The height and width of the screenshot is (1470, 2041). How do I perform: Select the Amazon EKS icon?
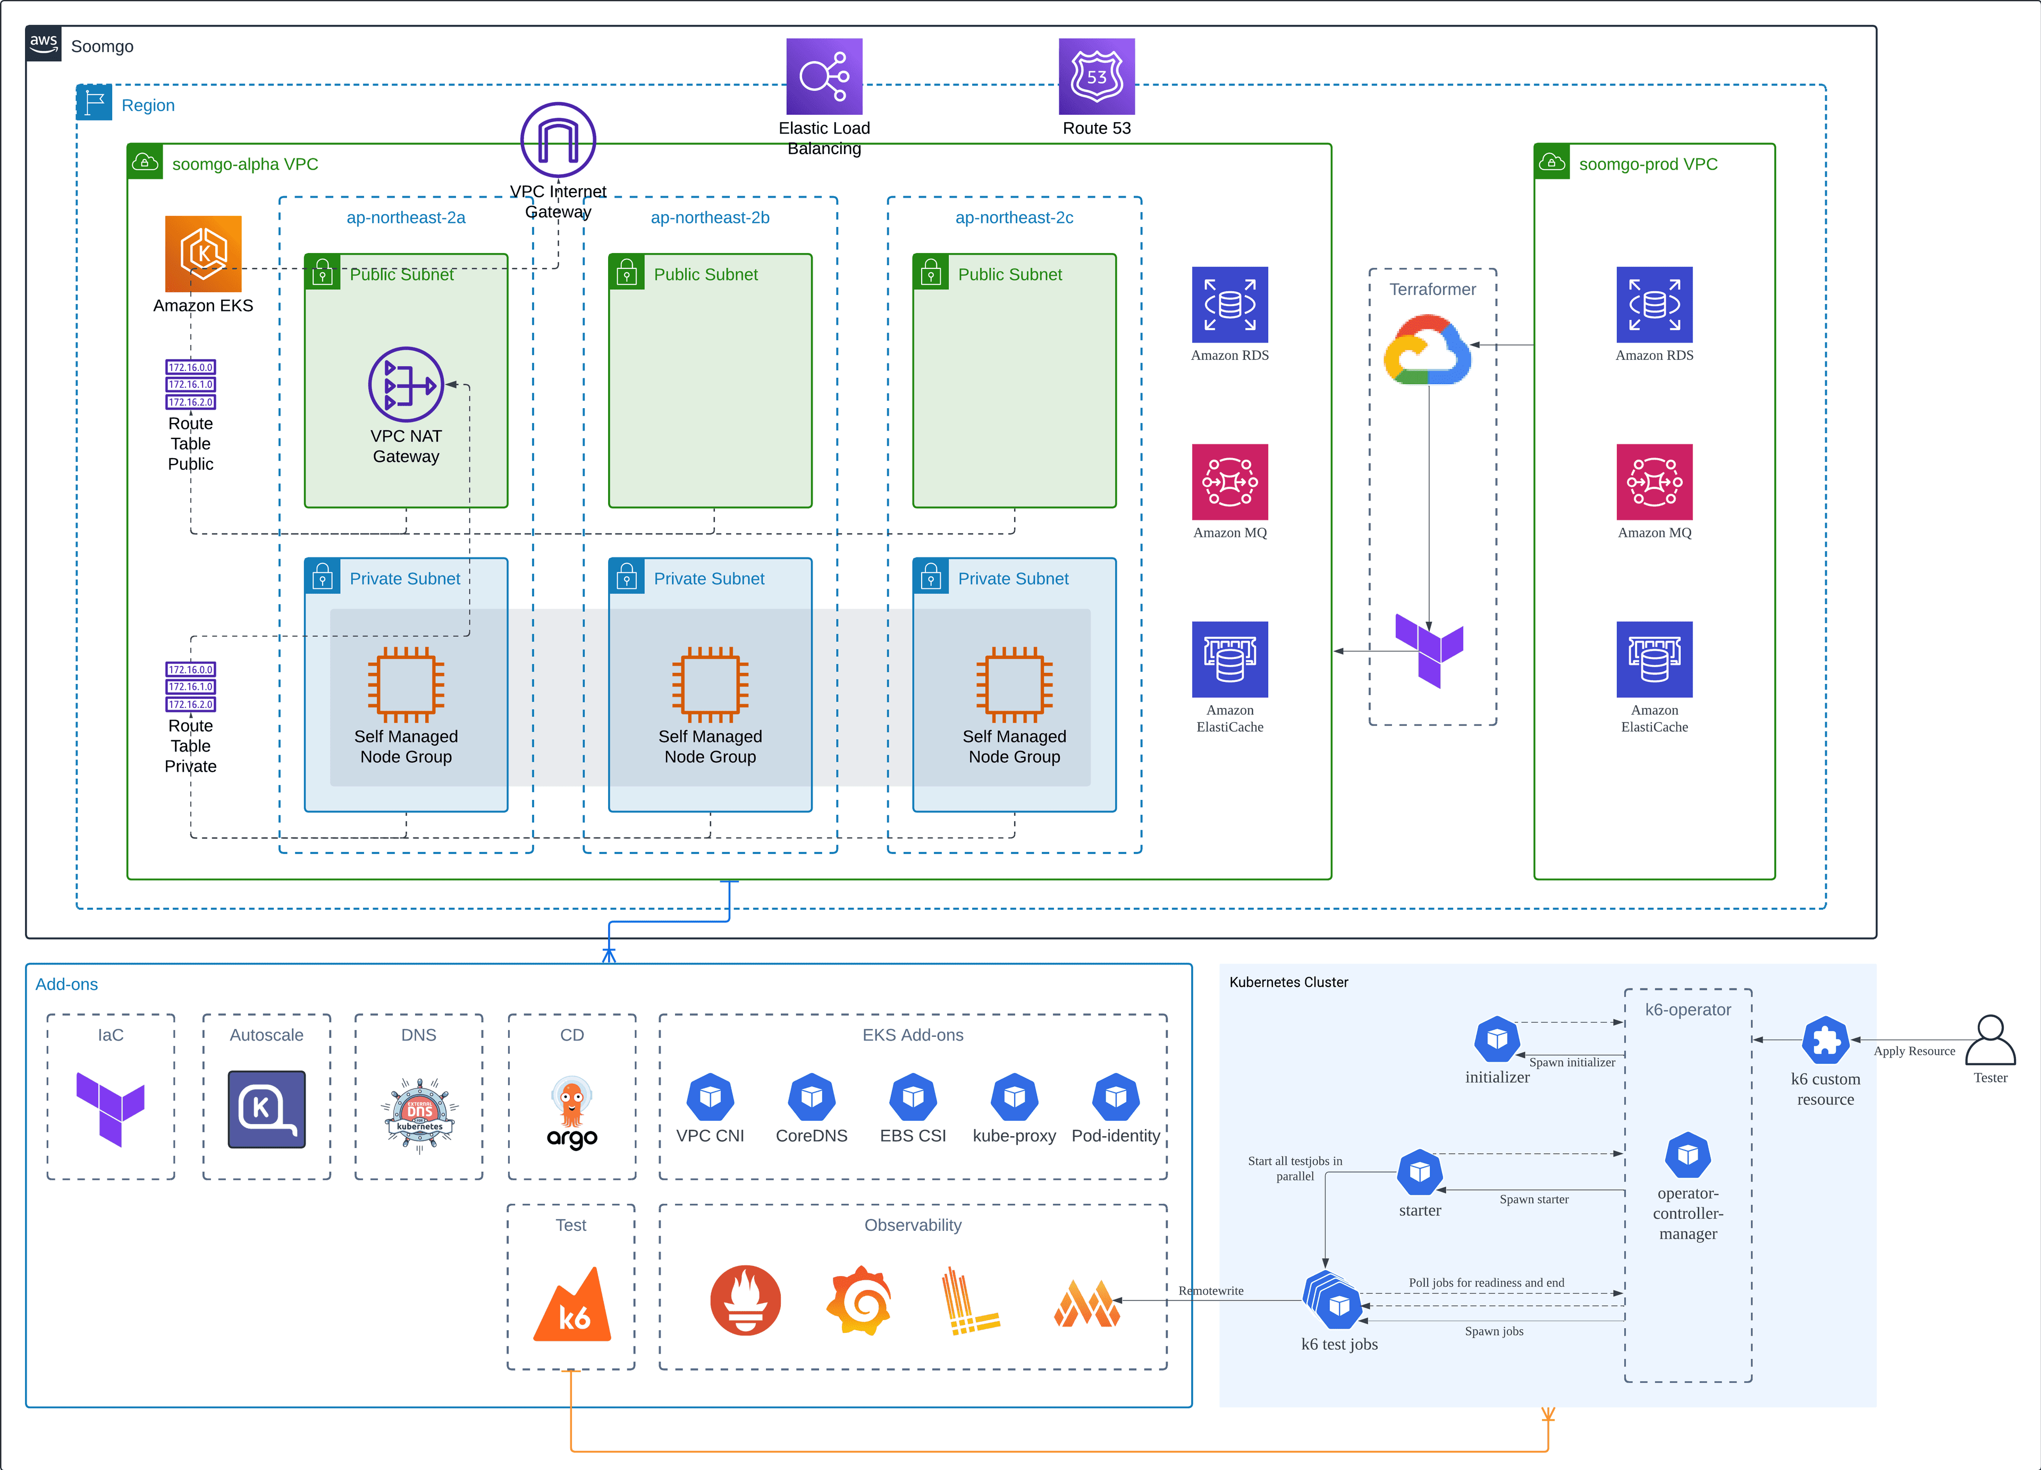pos(204,253)
